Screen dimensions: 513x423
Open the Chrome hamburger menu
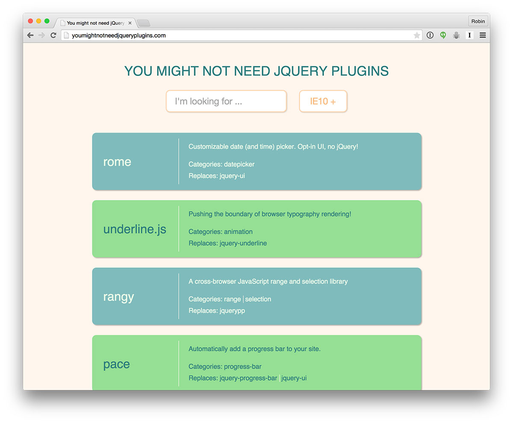pos(482,35)
